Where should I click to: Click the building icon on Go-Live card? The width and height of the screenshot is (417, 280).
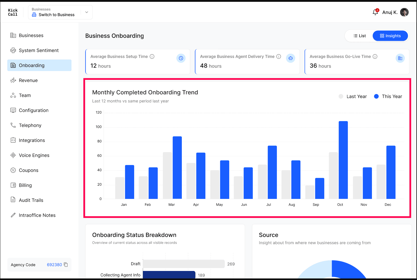click(x=400, y=58)
